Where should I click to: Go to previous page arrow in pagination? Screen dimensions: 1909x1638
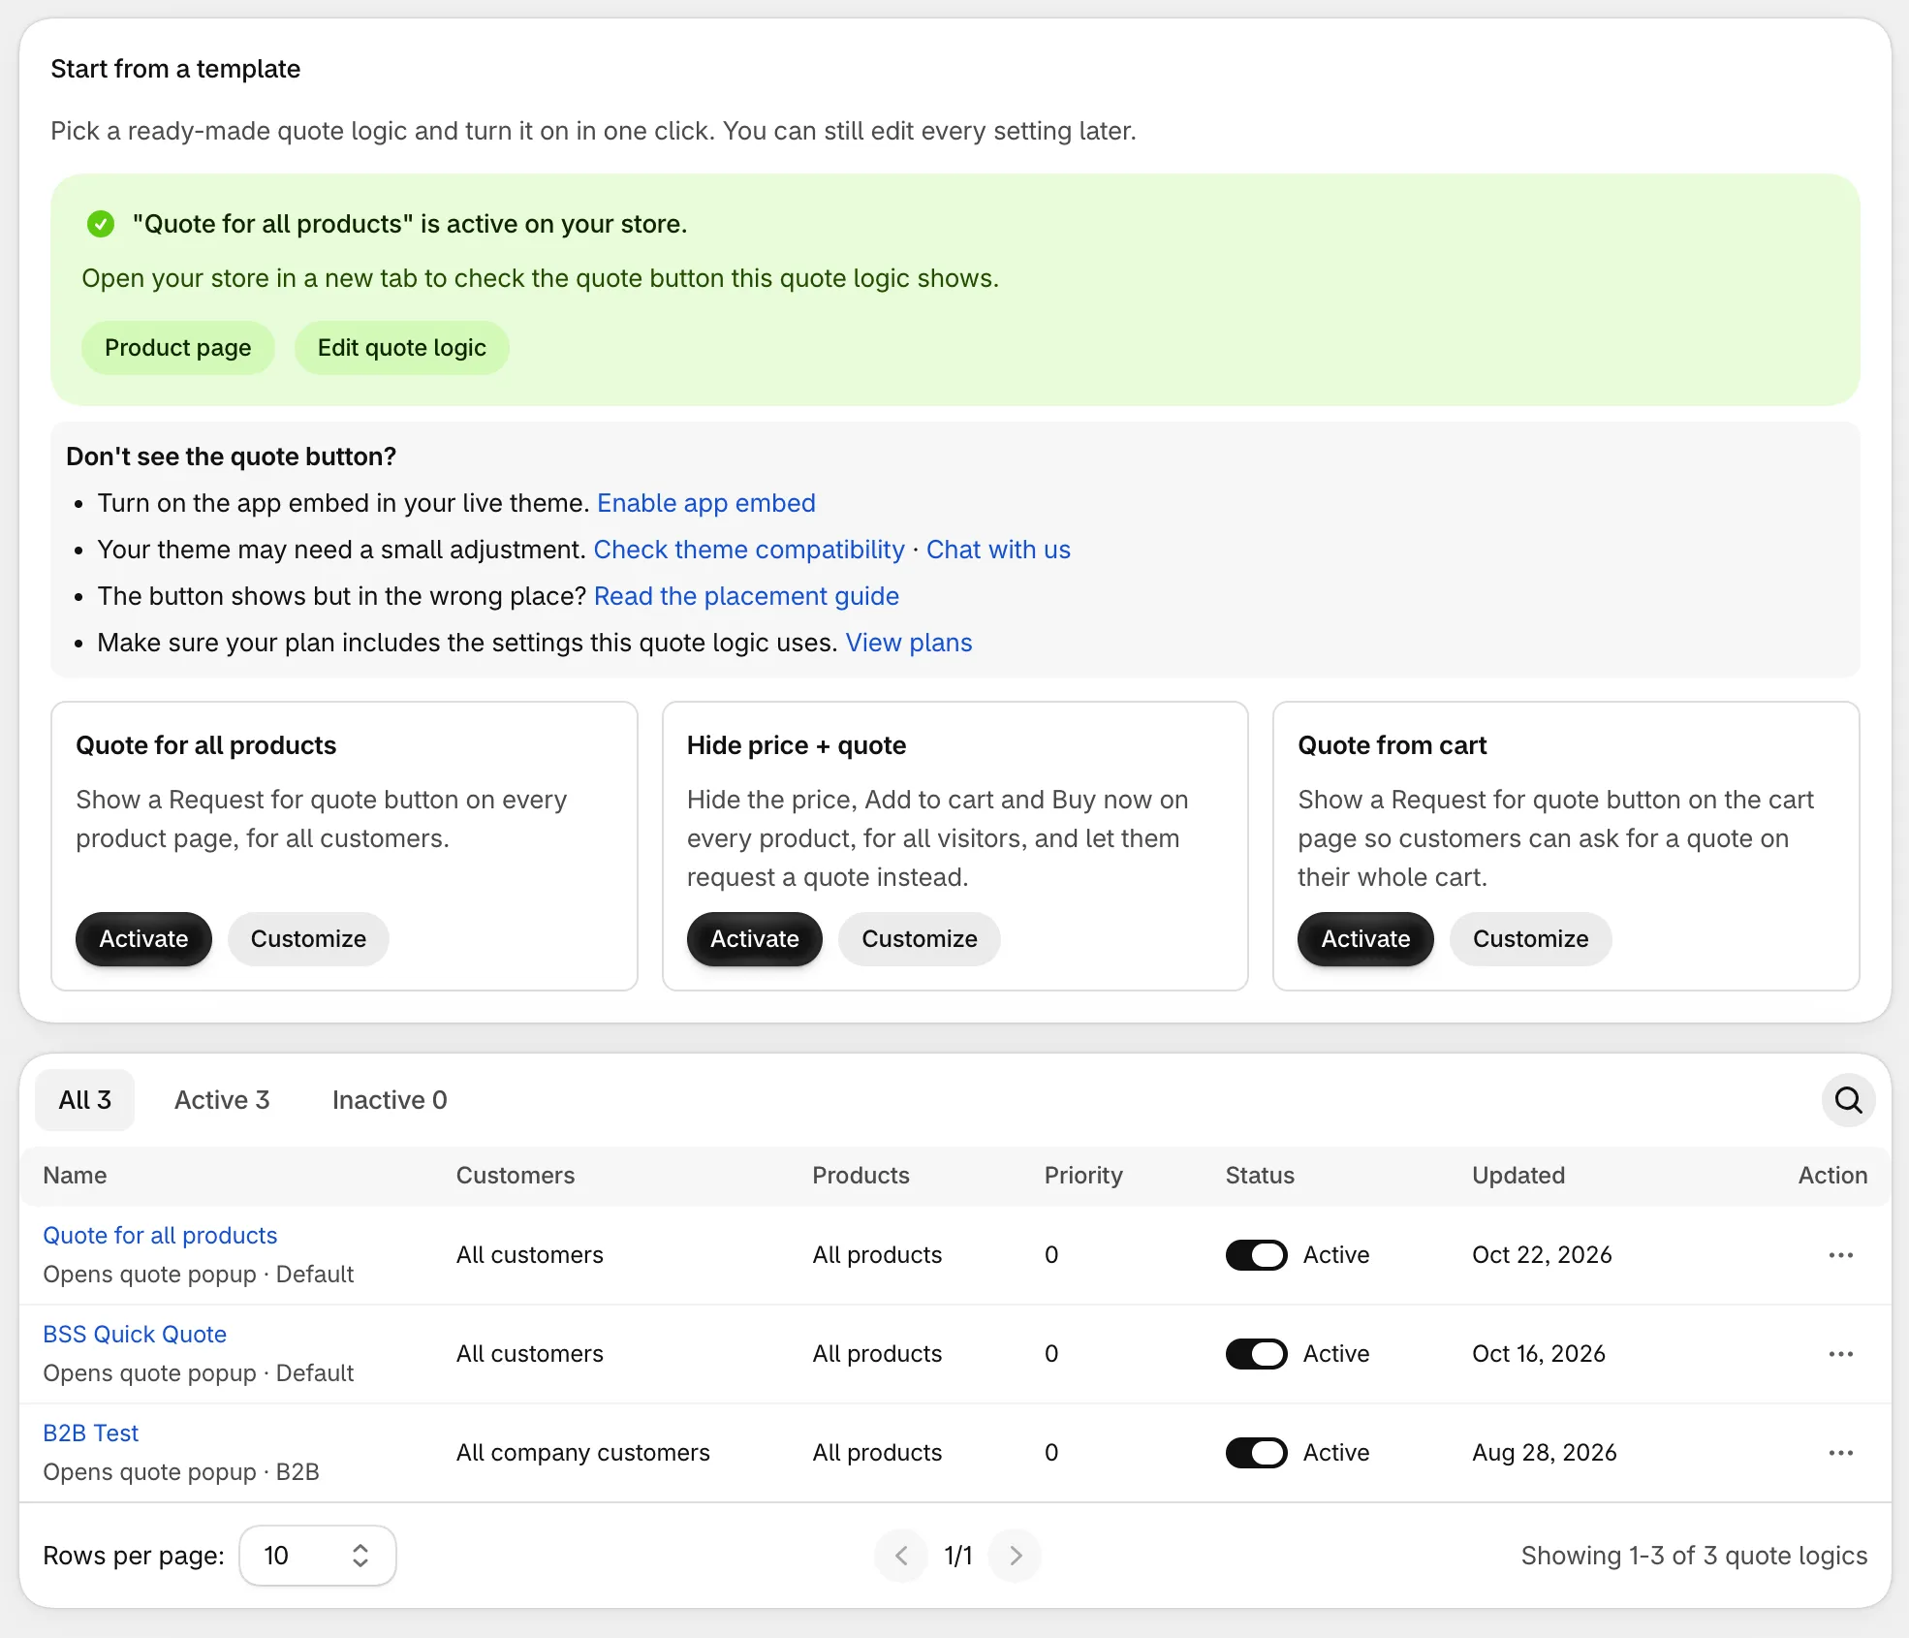coord(901,1556)
